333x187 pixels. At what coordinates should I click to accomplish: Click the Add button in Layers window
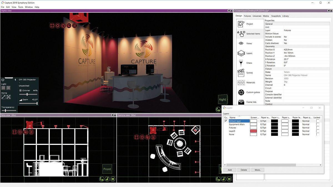coord(230,170)
